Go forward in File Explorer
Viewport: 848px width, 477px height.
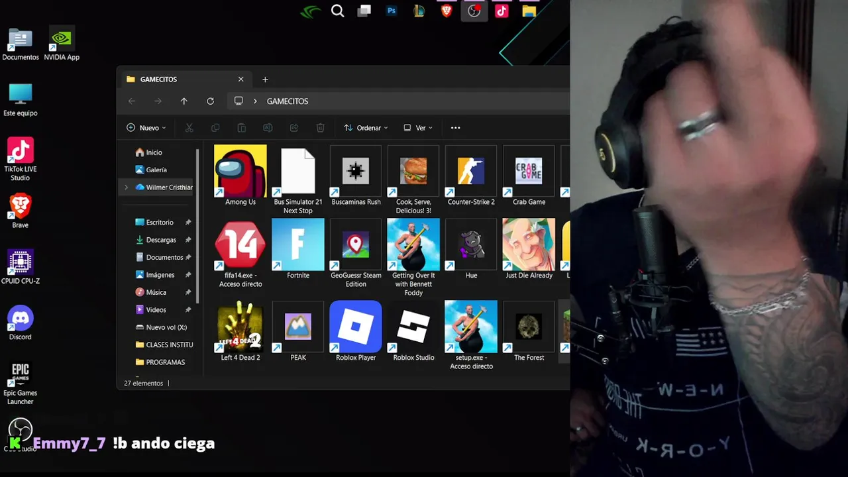point(158,101)
